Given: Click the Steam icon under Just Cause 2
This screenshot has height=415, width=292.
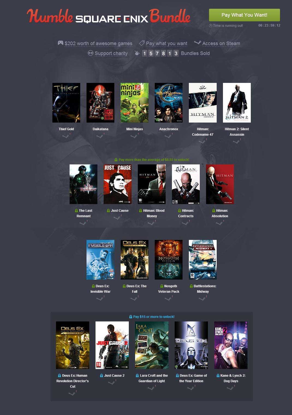Looking at the screenshot, I should 111,382.
